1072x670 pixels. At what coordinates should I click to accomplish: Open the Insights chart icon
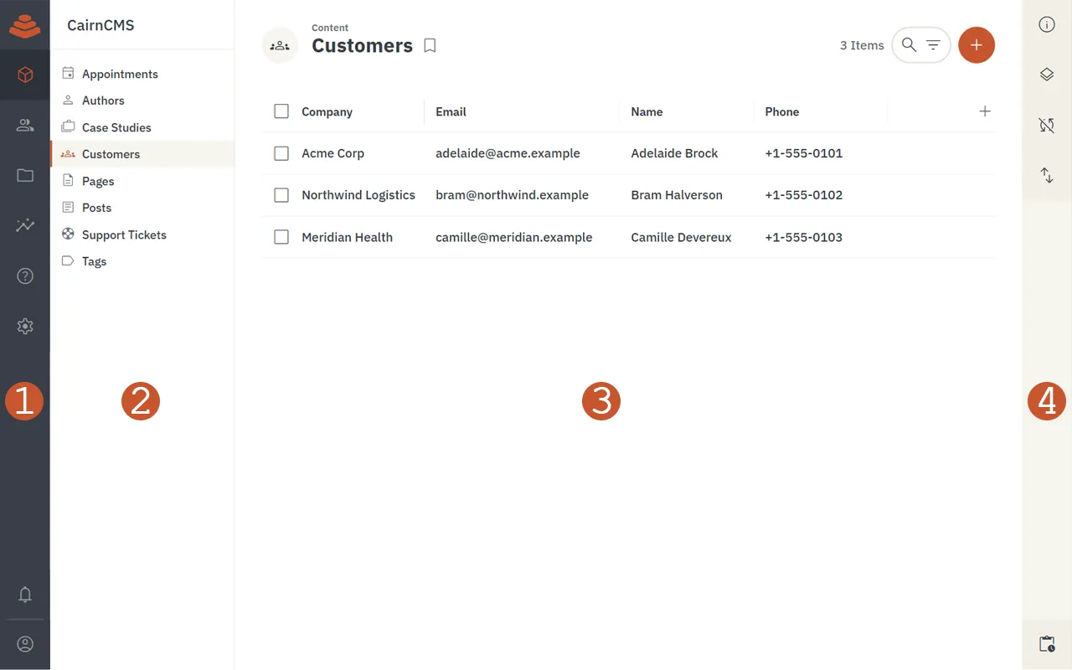click(25, 225)
